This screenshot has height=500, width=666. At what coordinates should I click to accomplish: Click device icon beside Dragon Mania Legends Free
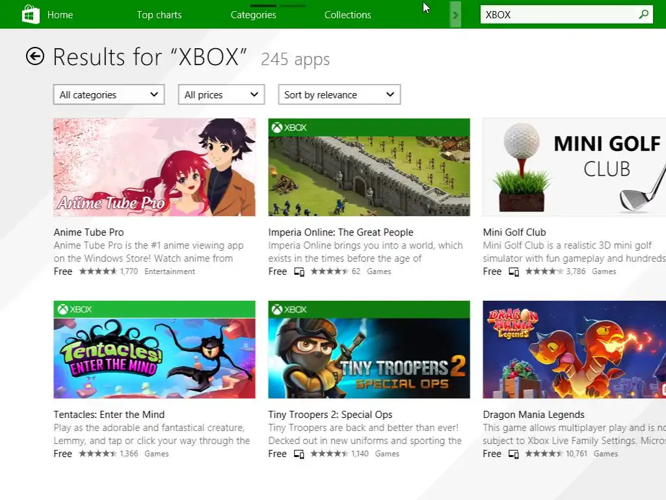(x=514, y=454)
